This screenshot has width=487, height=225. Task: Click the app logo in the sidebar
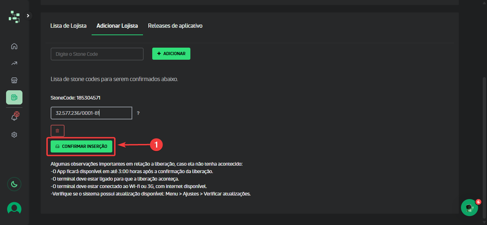point(14,17)
